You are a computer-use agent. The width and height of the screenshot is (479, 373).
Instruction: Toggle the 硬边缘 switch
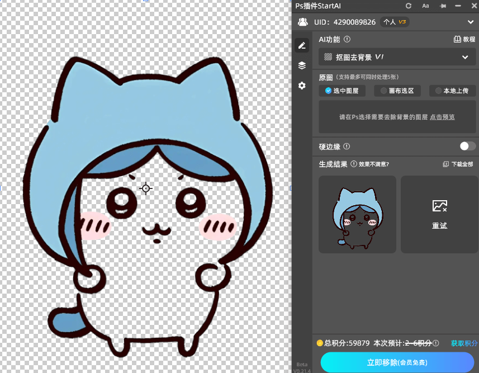click(467, 146)
